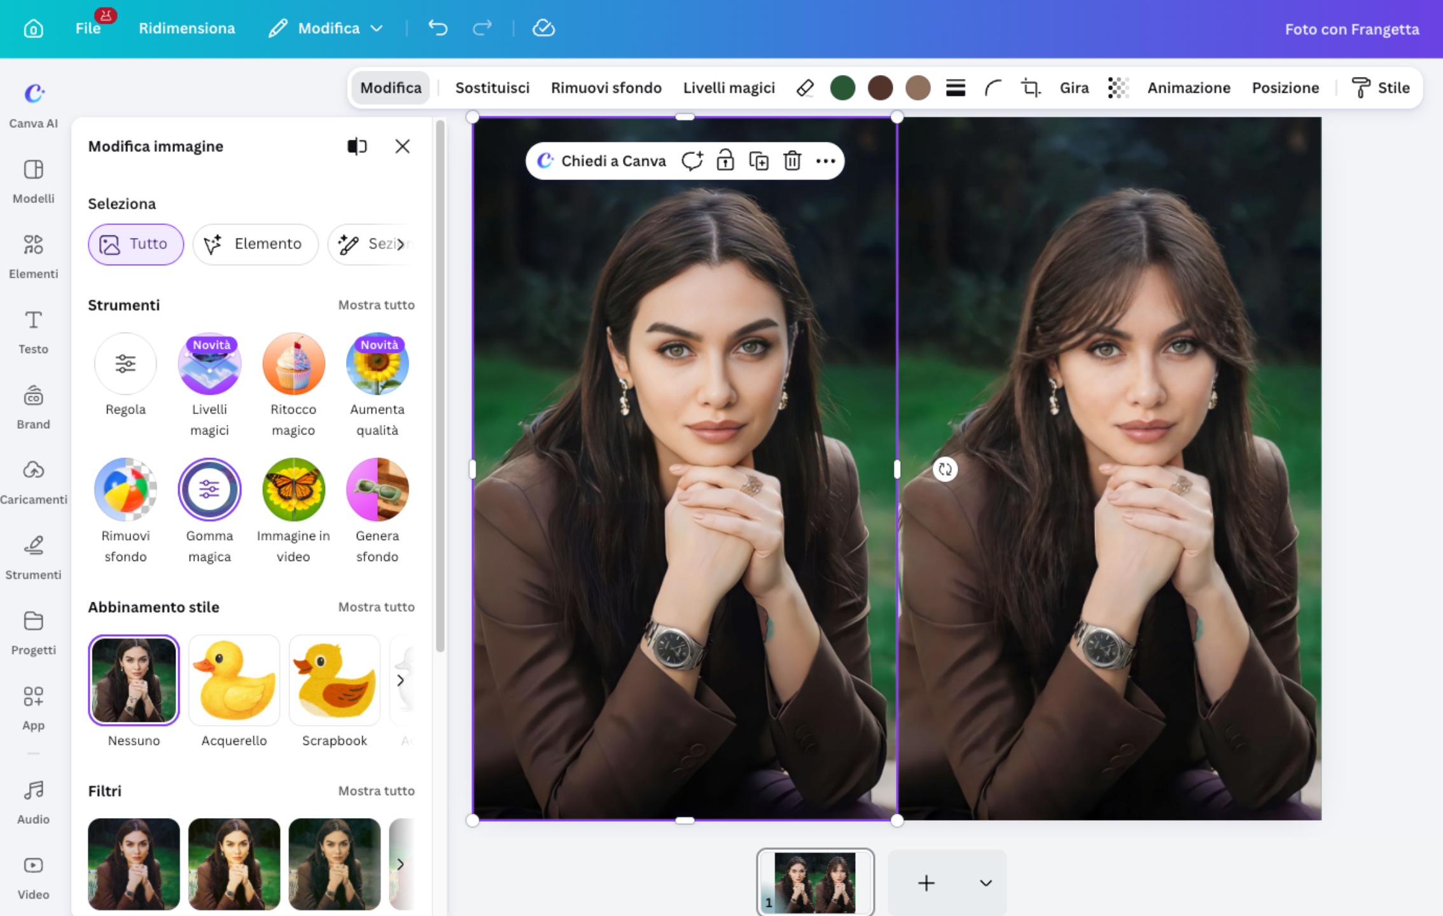The image size is (1443, 916).
Task: Open Ridimensiona menu
Action: [x=187, y=28]
